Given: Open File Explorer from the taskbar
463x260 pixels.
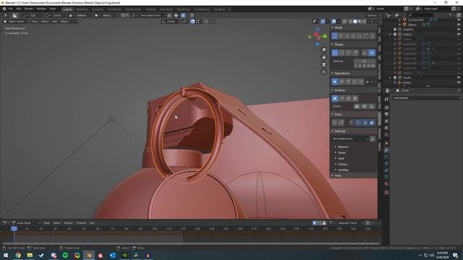Looking at the screenshot, I should point(30,255).
